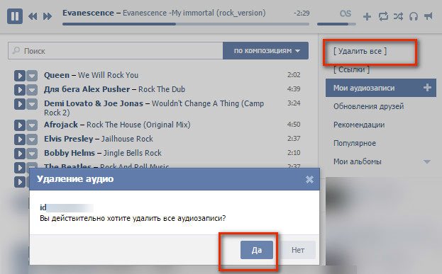The height and width of the screenshot is (274, 442).
Task: Open the 'Рекомендации' section
Action: (x=359, y=125)
